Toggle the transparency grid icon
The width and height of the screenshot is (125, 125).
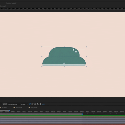click(x=6, y=104)
